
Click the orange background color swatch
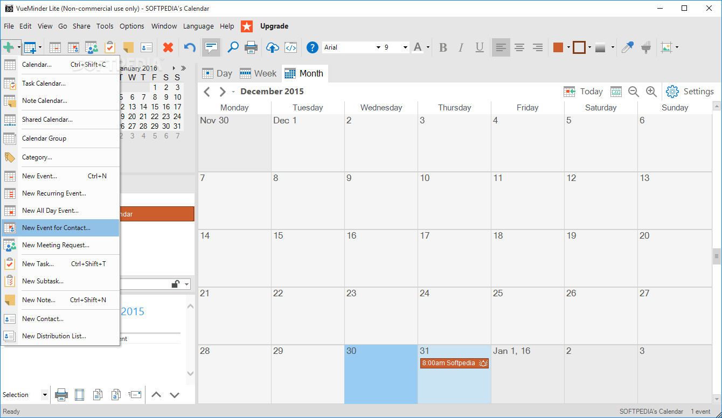pos(558,47)
